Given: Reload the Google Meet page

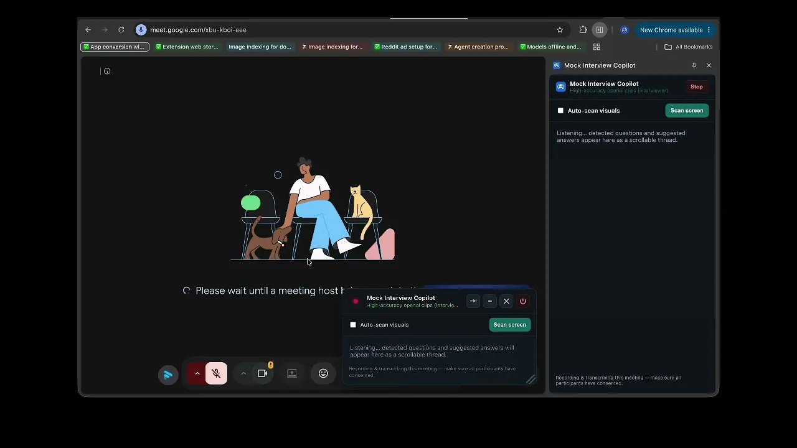Looking at the screenshot, I should coord(121,30).
